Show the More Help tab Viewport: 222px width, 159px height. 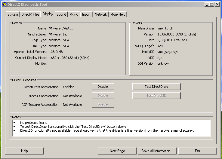pyautogui.click(x=118, y=14)
